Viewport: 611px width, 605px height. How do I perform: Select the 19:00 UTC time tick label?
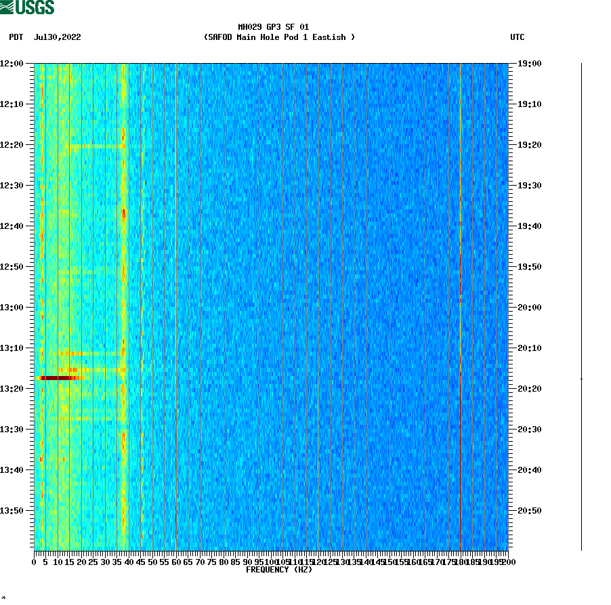[528, 64]
